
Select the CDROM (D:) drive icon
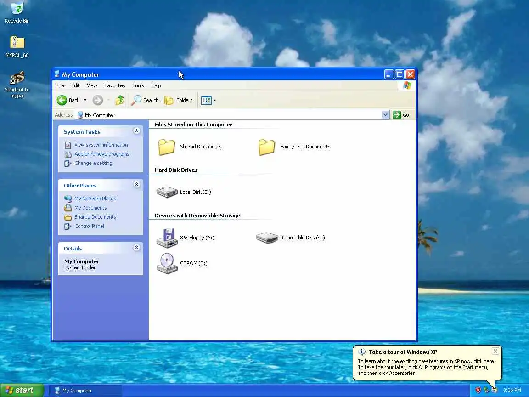pyautogui.click(x=167, y=263)
